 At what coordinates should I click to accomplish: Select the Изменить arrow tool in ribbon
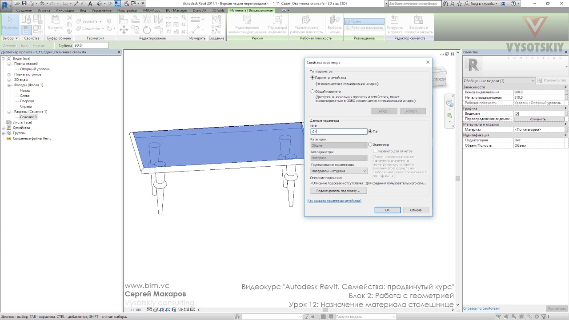click(10, 24)
